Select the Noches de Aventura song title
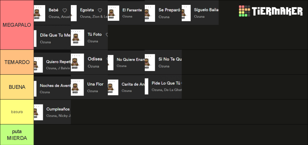This screenshot has height=145, width=308. (x=55, y=86)
